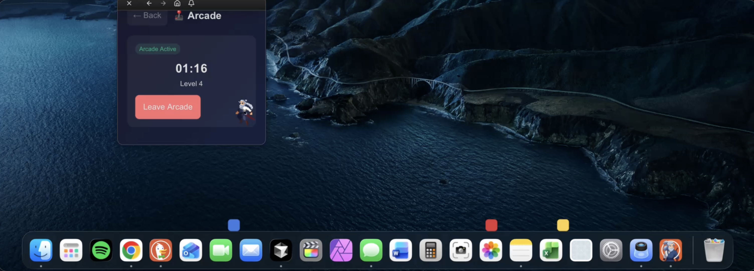Open System Settings from the Dock
This screenshot has width=754, height=271.
[611, 250]
